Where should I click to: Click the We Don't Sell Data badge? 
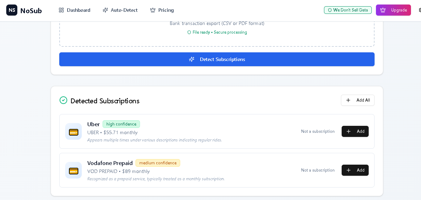click(348, 10)
